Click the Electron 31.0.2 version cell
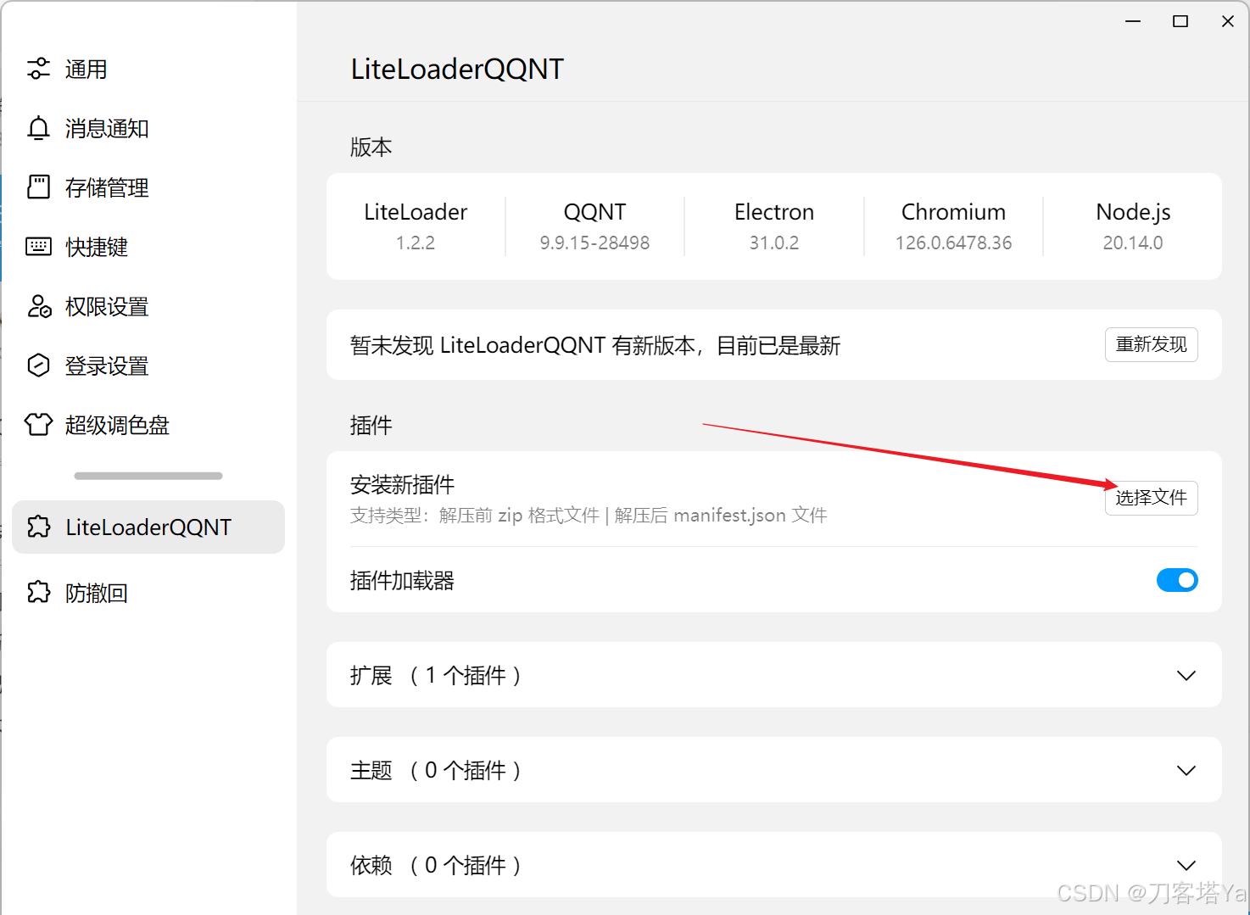 point(774,226)
